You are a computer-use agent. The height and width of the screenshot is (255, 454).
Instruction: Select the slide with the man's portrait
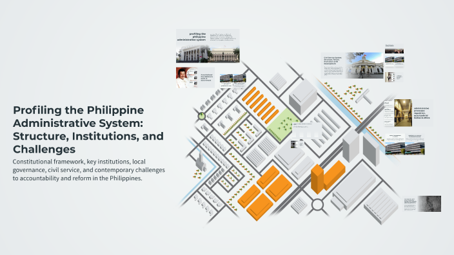pos(195,77)
